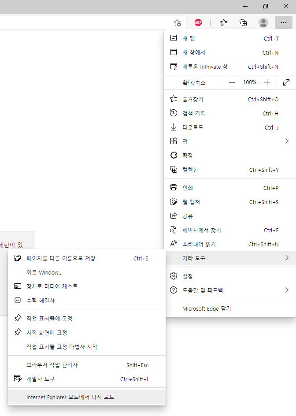This screenshot has height=416, width=296.
Task: Click the 새 탭 new tab icon
Action: click(x=174, y=38)
